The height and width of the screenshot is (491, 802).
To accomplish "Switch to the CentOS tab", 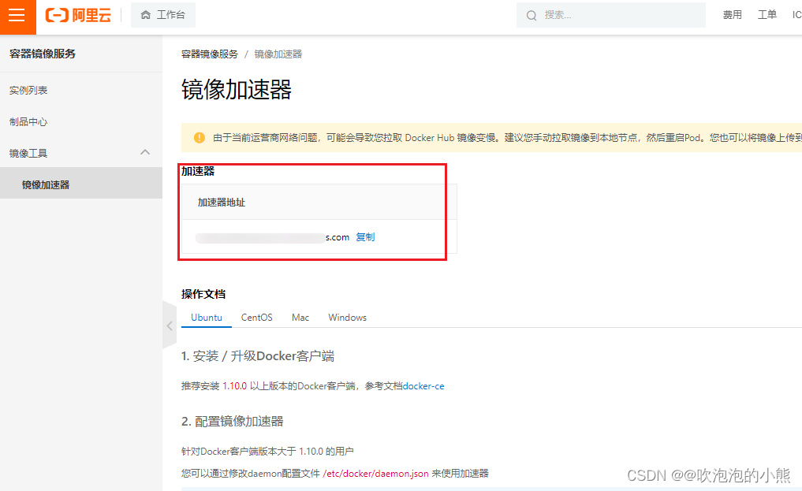I will (256, 317).
